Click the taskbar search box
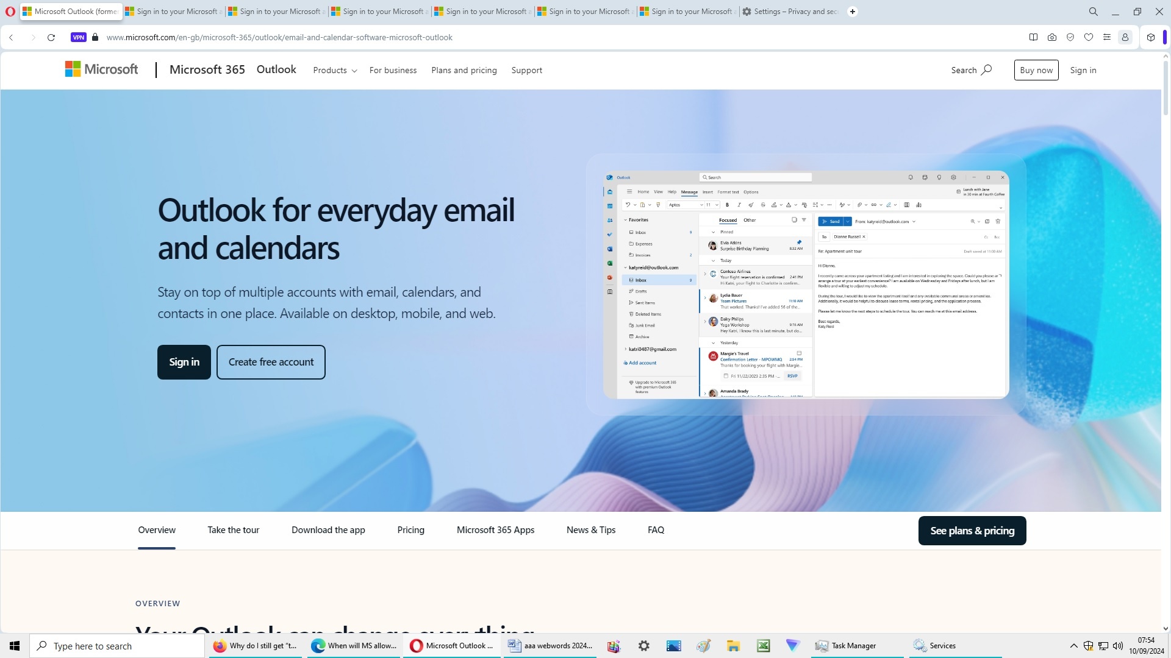Screen dimensions: 1171x658 [x=117, y=646]
